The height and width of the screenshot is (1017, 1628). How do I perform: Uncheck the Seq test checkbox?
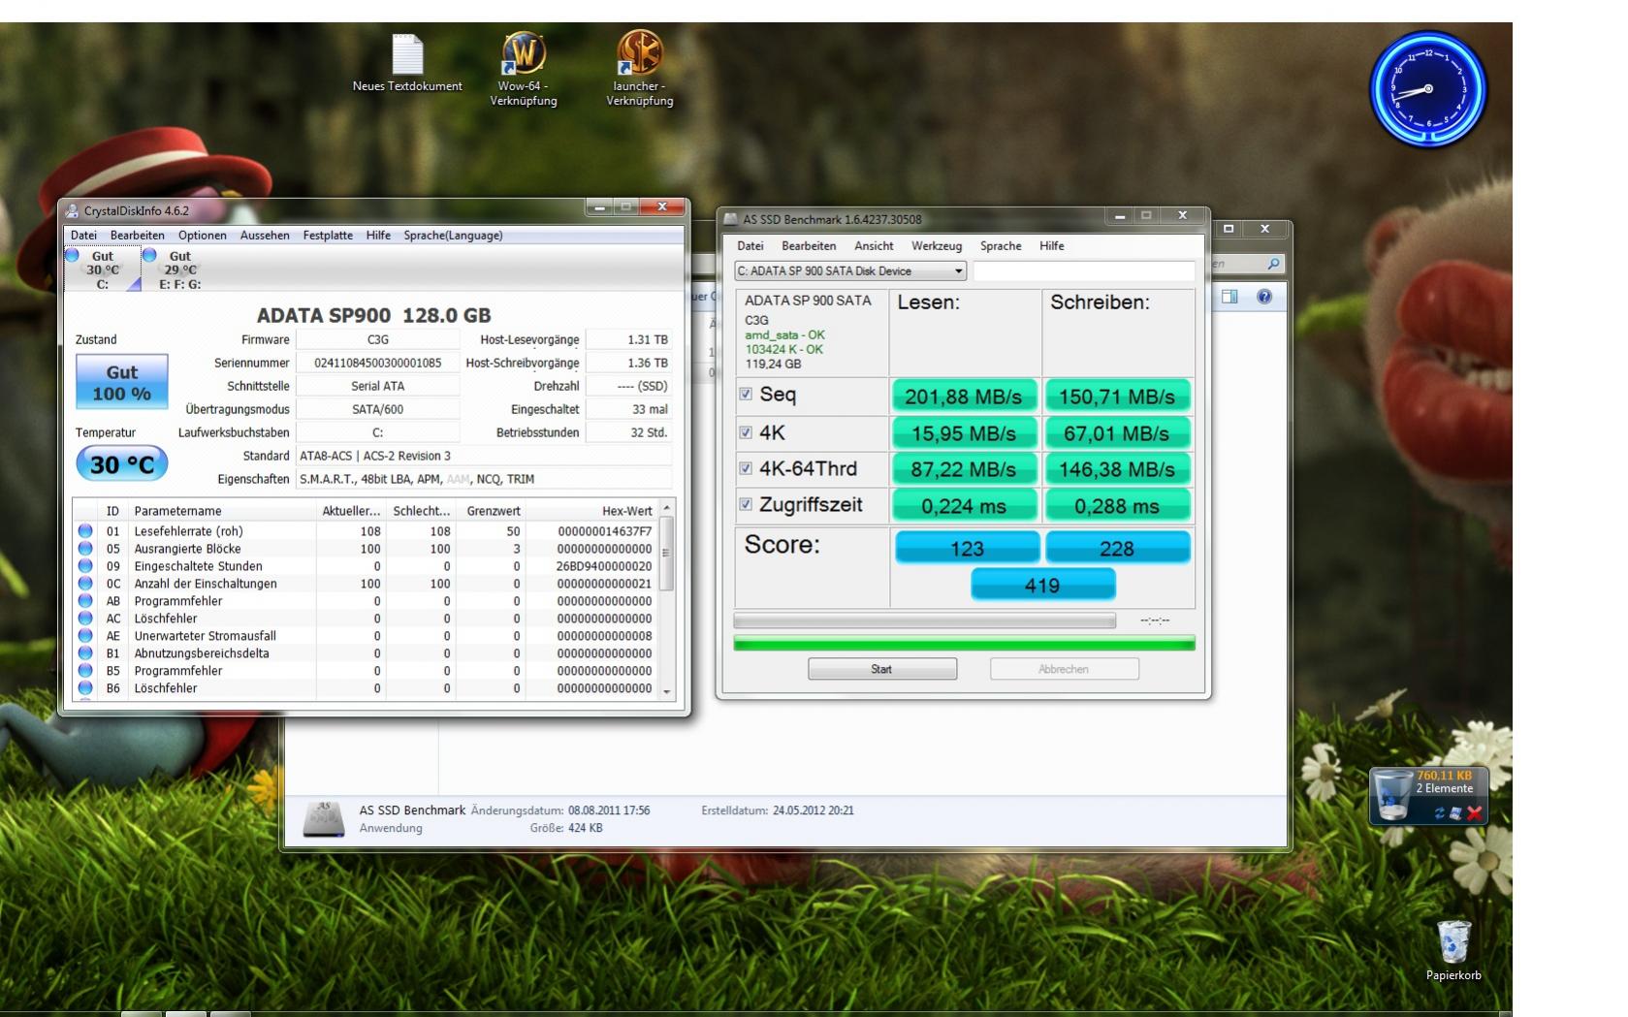(746, 395)
